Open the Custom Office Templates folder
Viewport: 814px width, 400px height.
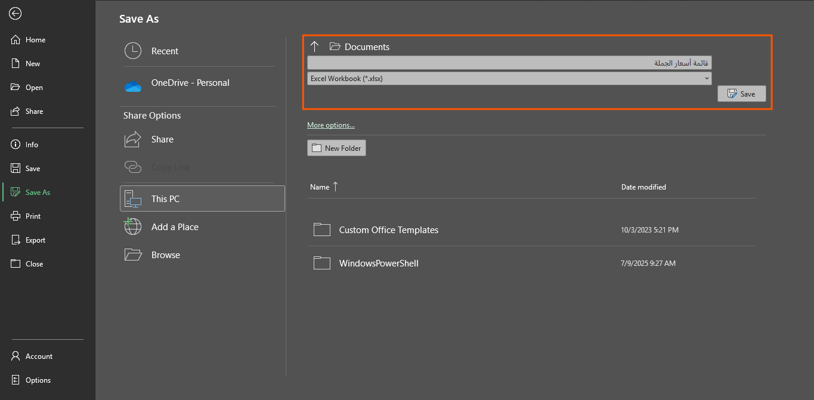click(388, 230)
